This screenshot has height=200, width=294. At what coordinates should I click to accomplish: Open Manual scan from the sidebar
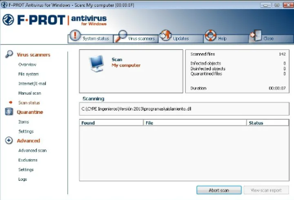point(30,93)
